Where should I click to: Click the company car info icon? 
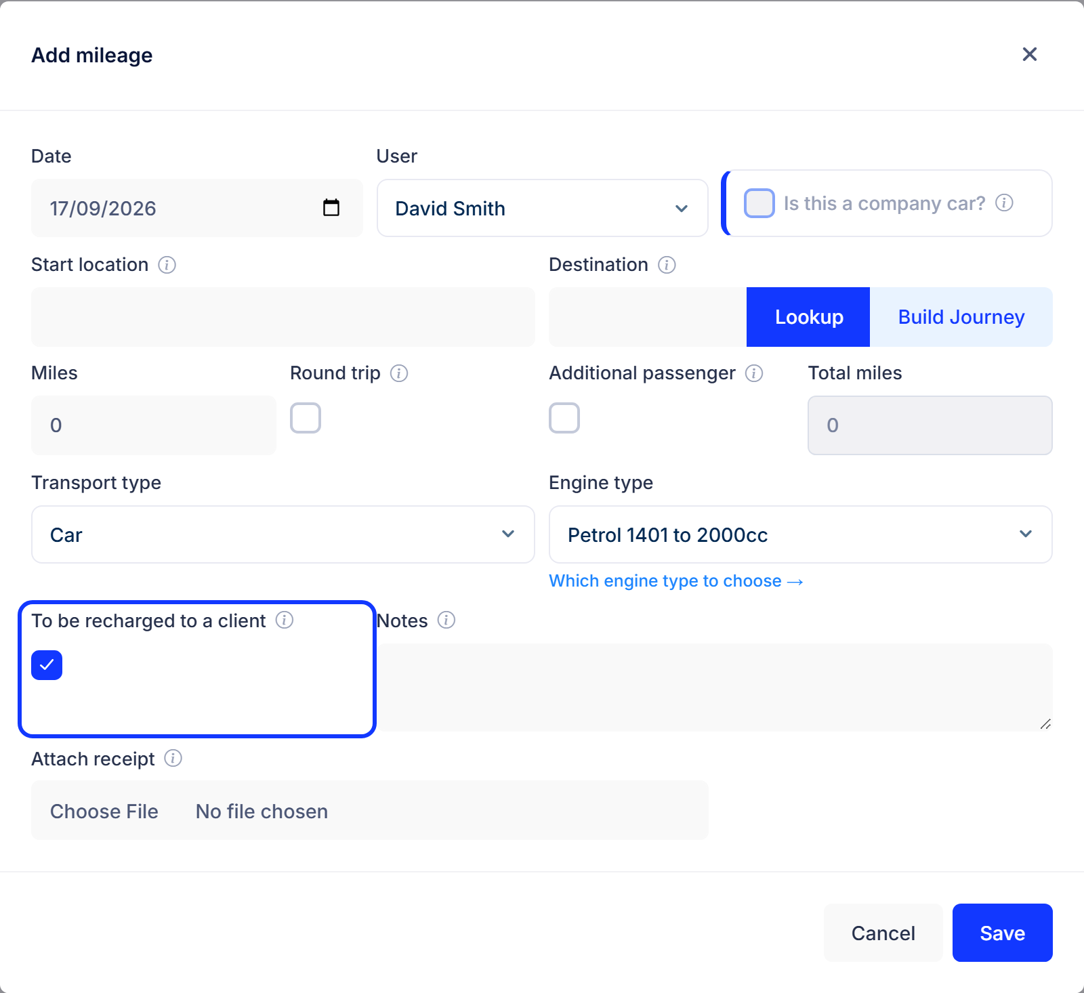(1004, 203)
